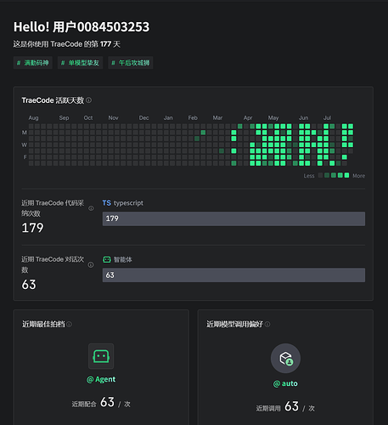Click the May month label in heatmap
The width and height of the screenshot is (388, 425).
[x=273, y=118]
